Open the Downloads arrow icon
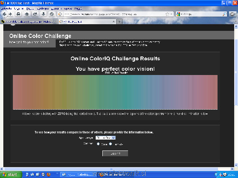238x178 pixels. [x=43, y=14]
